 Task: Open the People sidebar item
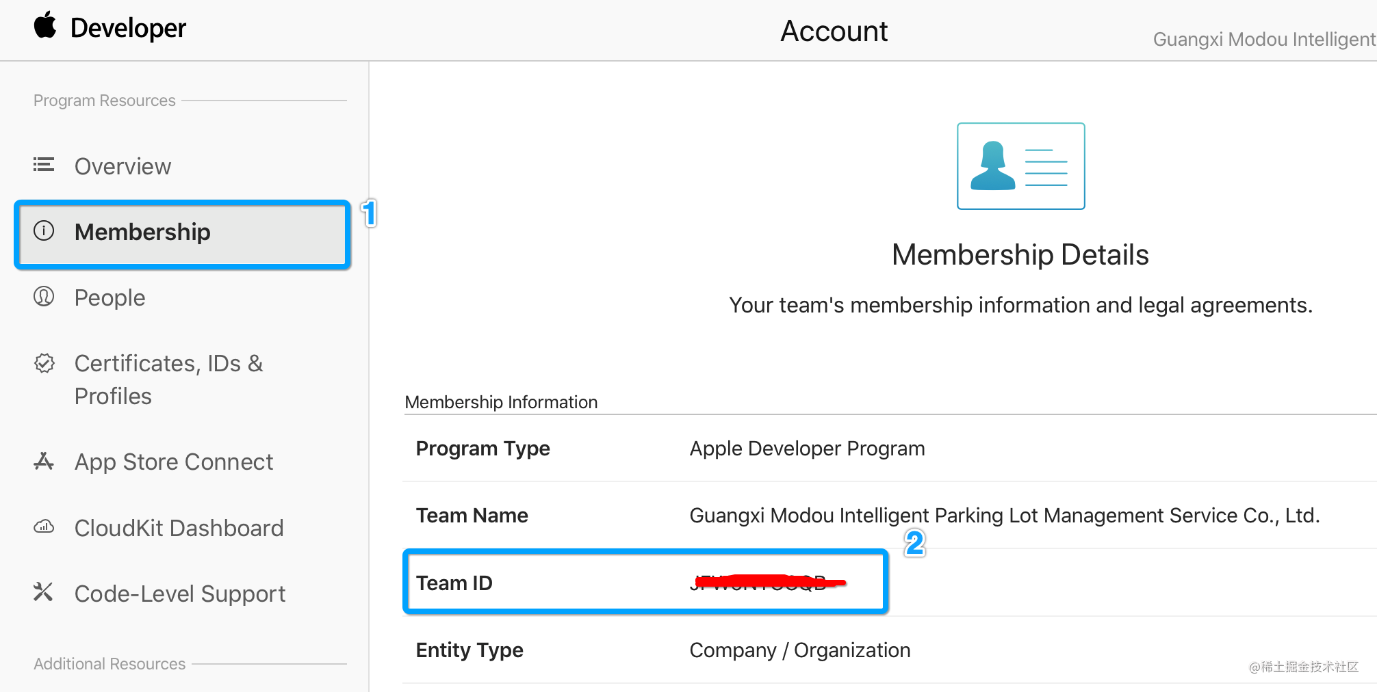pos(110,297)
